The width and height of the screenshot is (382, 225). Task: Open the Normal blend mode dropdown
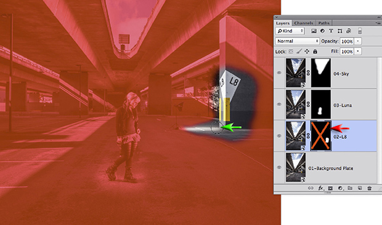pos(297,41)
